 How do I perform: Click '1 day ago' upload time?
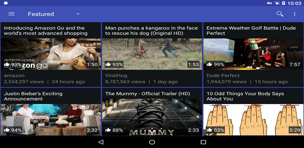[x=165, y=82]
